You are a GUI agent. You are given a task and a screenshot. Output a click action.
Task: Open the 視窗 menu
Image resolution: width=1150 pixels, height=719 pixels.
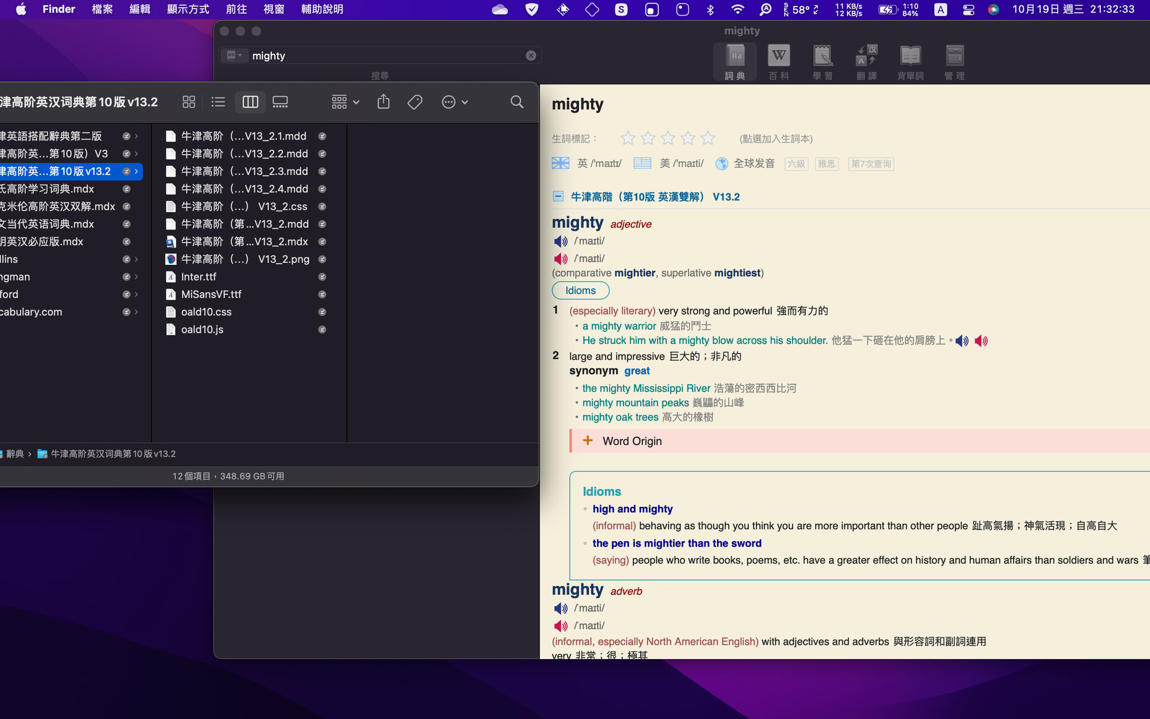coord(274,10)
